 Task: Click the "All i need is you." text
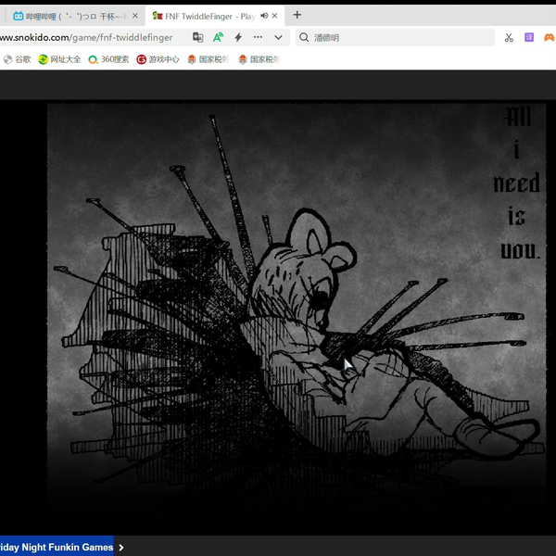point(517,183)
